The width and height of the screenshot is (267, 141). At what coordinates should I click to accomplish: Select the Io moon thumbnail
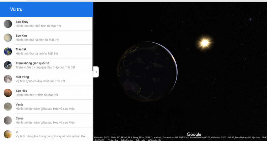pos(8,134)
